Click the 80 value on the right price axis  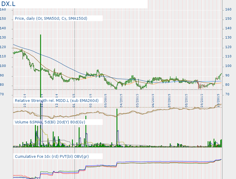[227, 85]
